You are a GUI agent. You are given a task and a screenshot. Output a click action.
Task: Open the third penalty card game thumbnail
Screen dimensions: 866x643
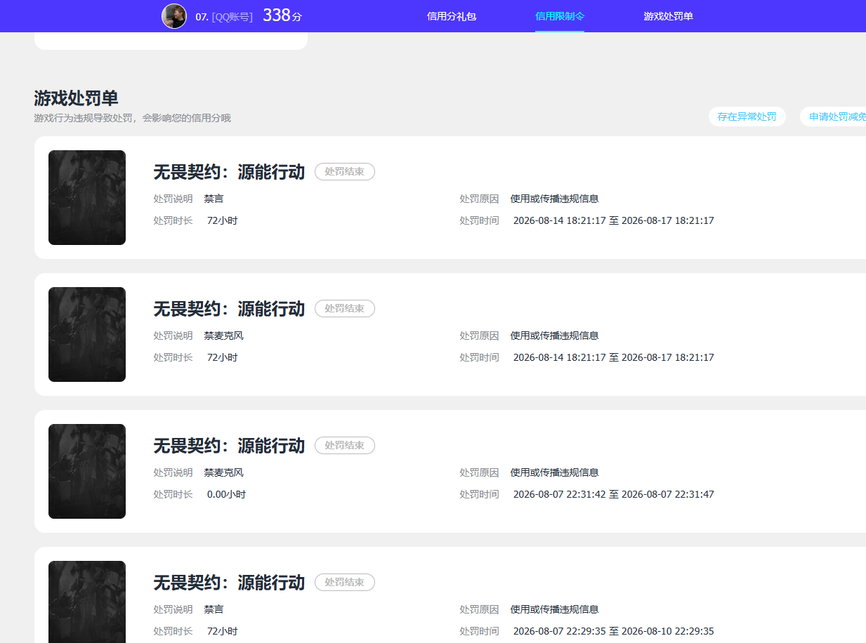point(87,471)
